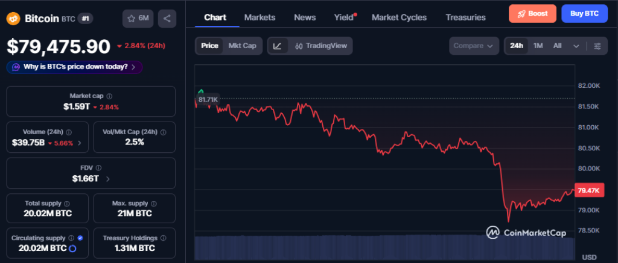This screenshot has width=618, height=263.
Task: Click the $1.66T FDV value
Action: pyautogui.click(x=85, y=179)
